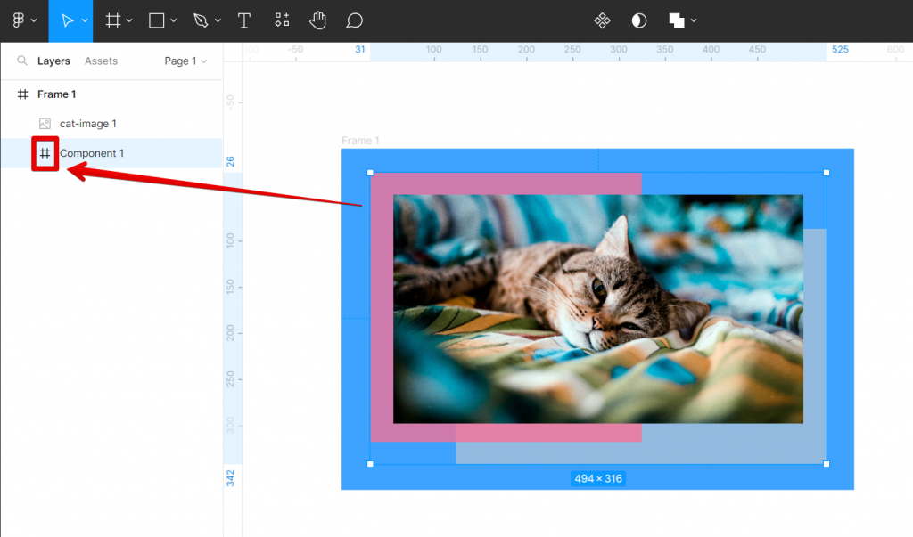Select the Component 1 layer
This screenshot has width=913, height=537.
(93, 152)
